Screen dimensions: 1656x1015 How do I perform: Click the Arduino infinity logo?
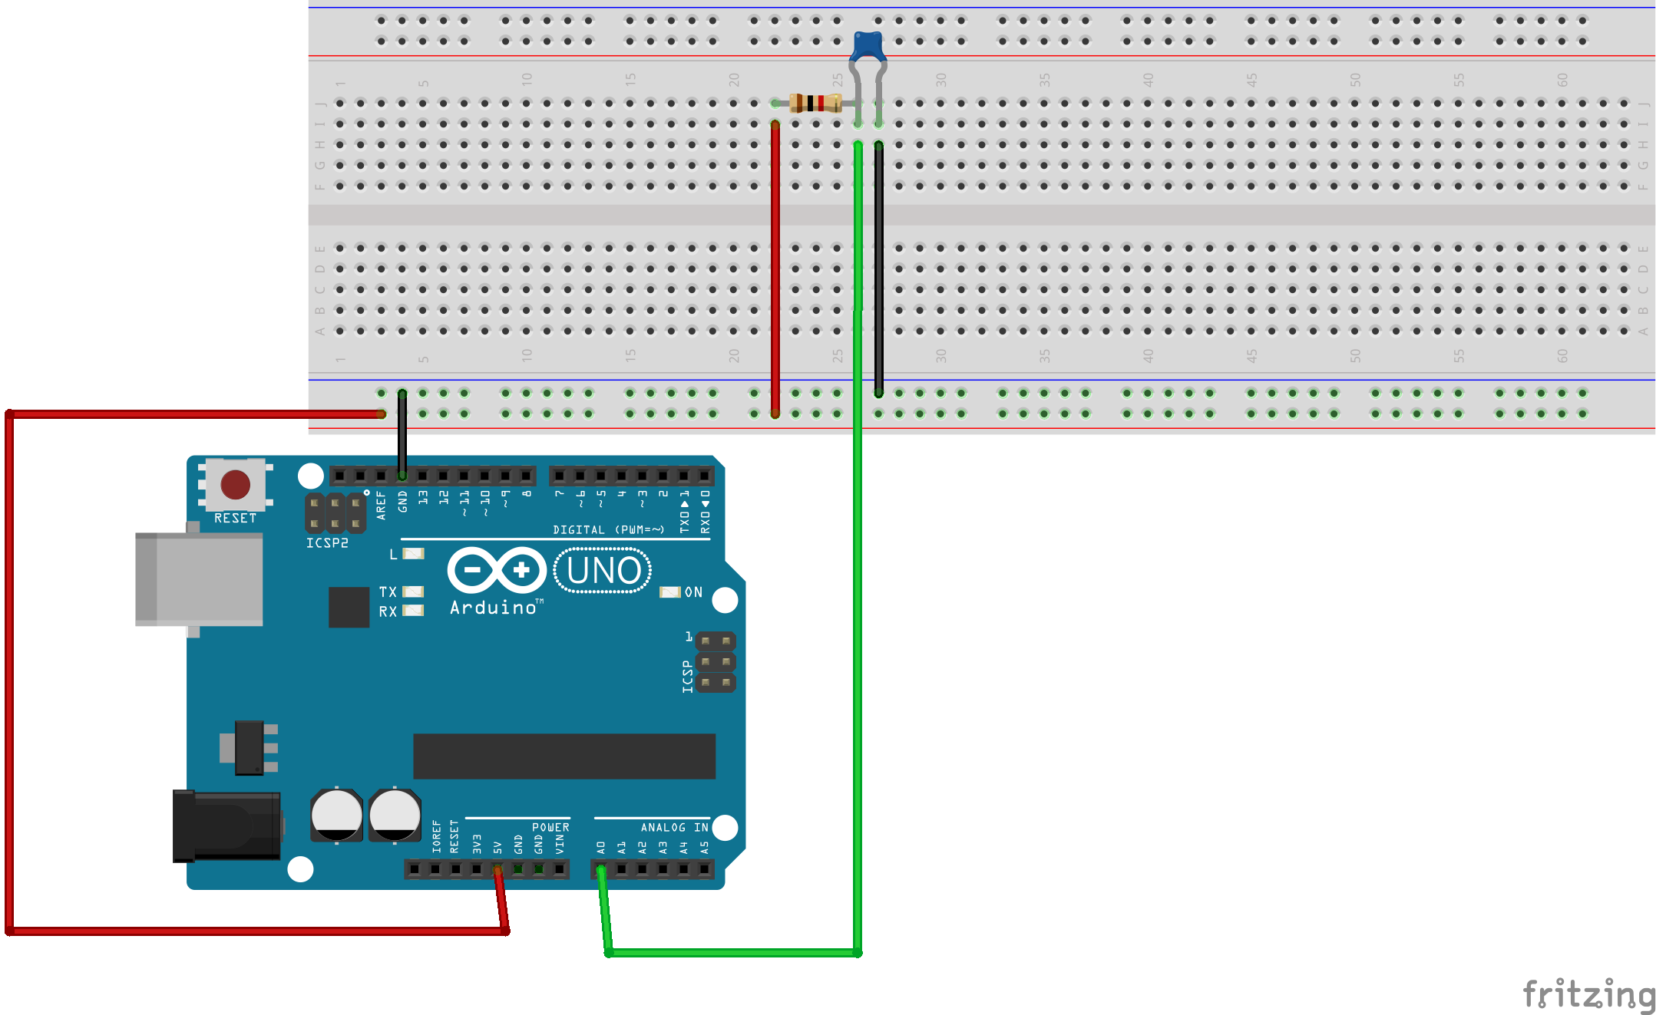[x=496, y=570]
